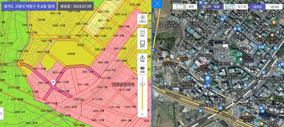Click the white location pin on cadastral map

click(x=53, y=82)
